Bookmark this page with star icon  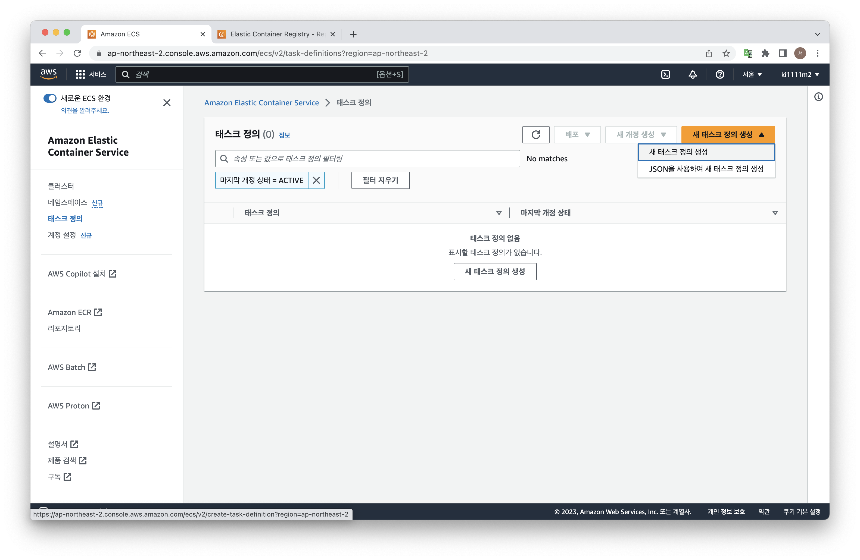(x=726, y=54)
